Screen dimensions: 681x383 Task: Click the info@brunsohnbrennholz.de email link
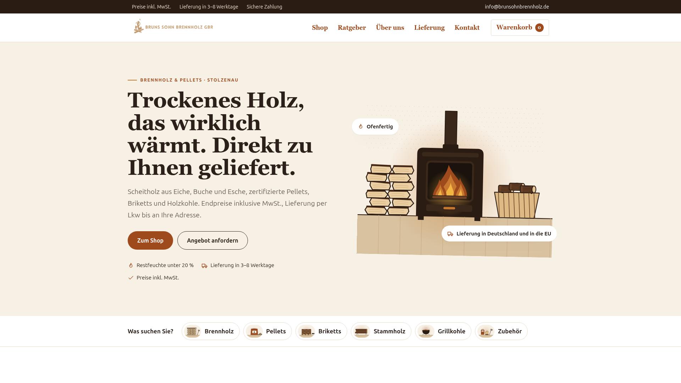click(517, 7)
